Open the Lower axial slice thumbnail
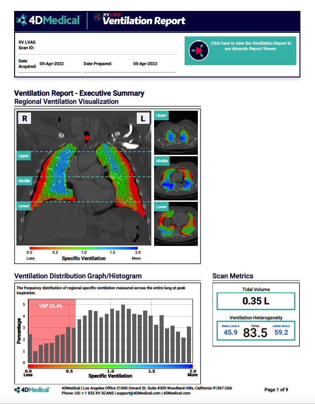This screenshot has width=315, height=404. tap(176, 224)
